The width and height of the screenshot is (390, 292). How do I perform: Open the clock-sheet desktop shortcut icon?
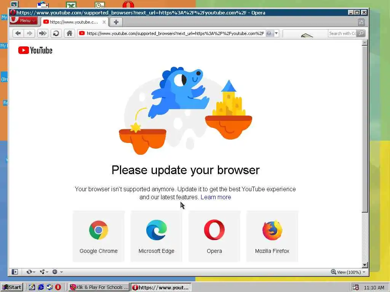100,5
